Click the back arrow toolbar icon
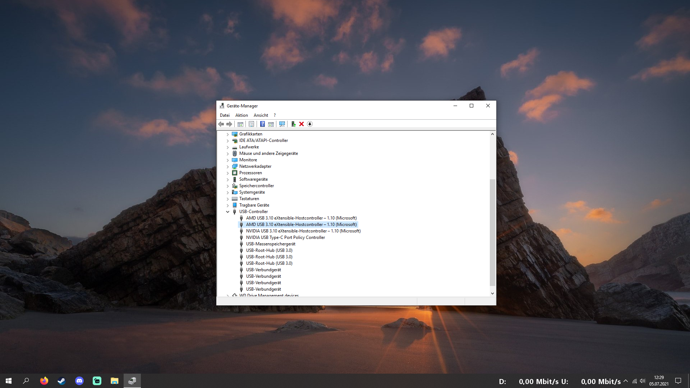690x388 pixels. click(x=221, y=124)
